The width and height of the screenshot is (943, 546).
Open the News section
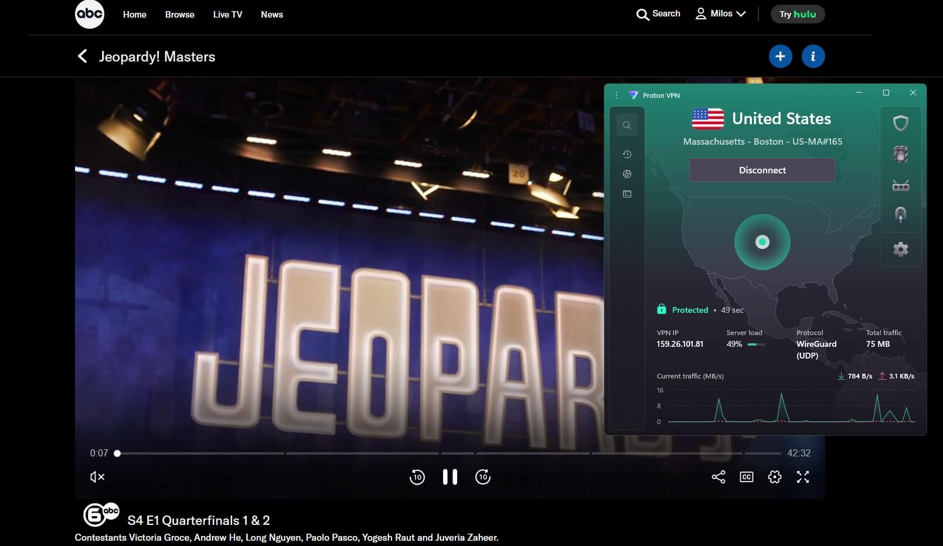coord(272,15)
